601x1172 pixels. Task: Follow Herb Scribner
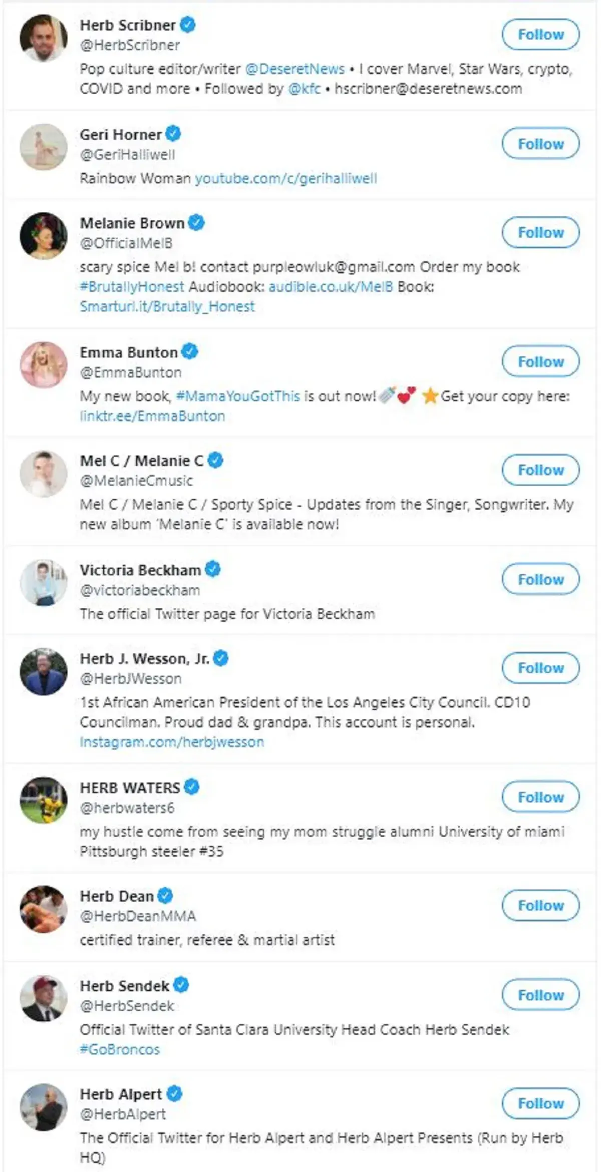point(540,35)
